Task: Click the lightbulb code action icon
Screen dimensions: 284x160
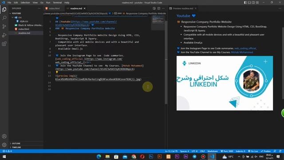Action: point(57,72)
